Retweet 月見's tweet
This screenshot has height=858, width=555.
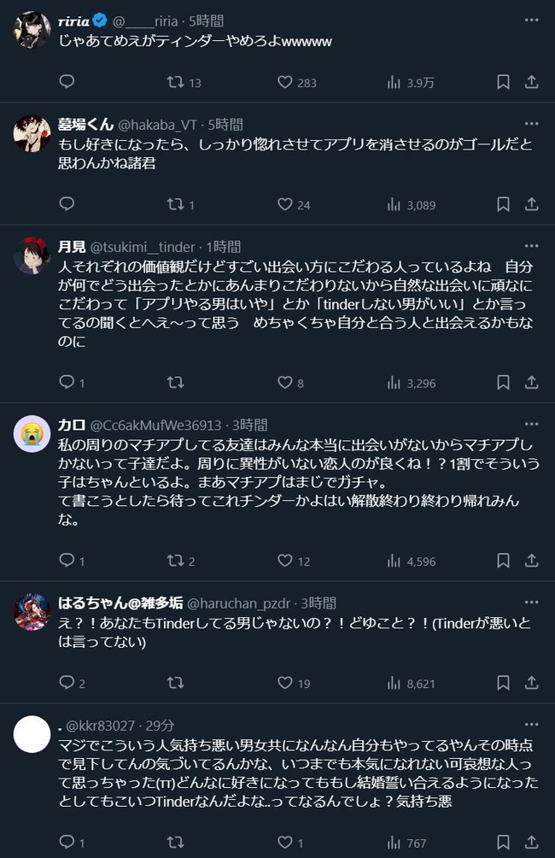175,383
